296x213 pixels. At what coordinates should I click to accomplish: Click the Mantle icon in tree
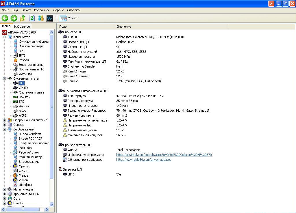(x=15, y=175)
